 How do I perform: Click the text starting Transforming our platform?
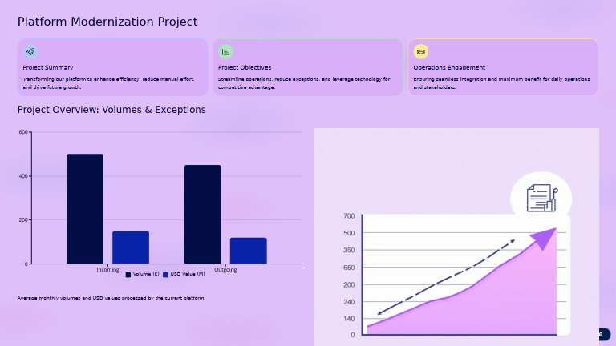pyautogui.click(x=108, y=83)
